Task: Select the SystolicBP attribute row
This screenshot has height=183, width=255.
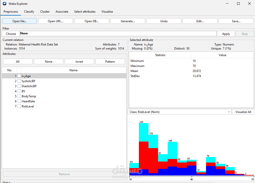Action: (64, 81)
